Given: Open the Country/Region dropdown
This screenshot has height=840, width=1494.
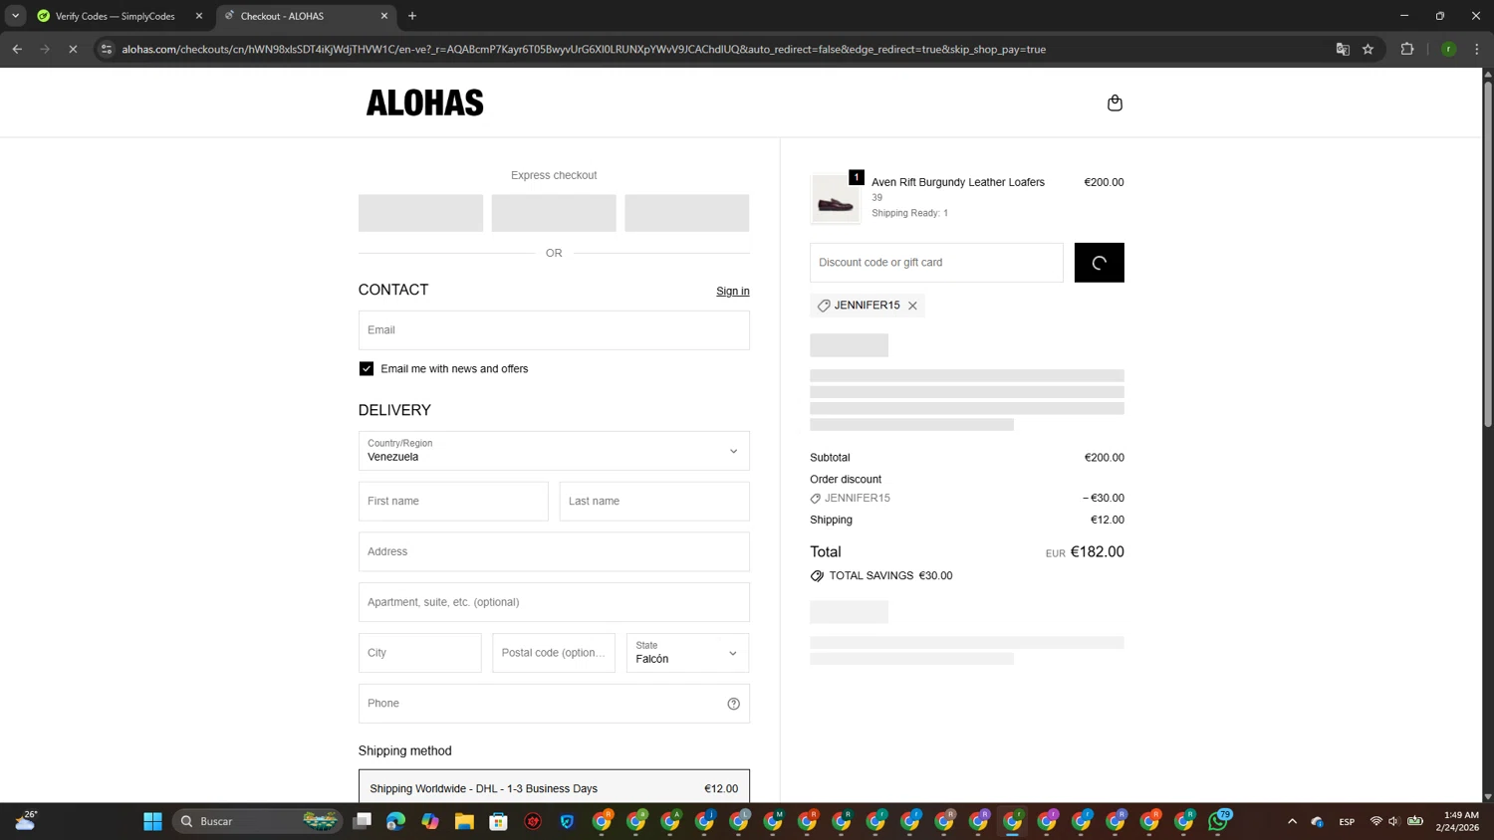Looking at the screenshot, I should (x=554, y=451).
